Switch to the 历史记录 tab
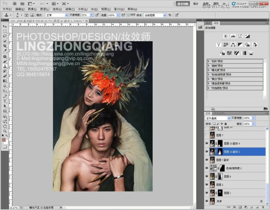 coord(219,113)
